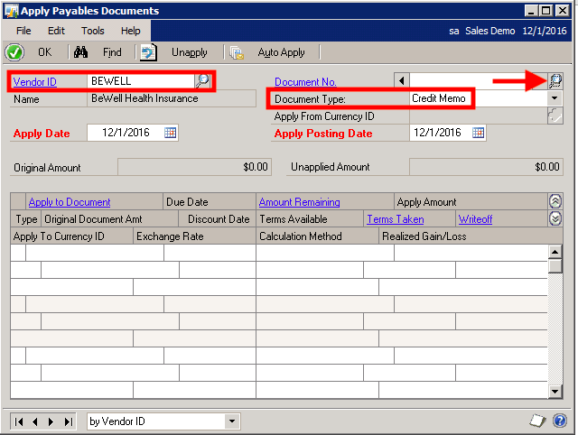Open the by Vendor ID sort dropdown
Image resolution: width=578 pixels, height=435 pixels.
tap(232, 421)
